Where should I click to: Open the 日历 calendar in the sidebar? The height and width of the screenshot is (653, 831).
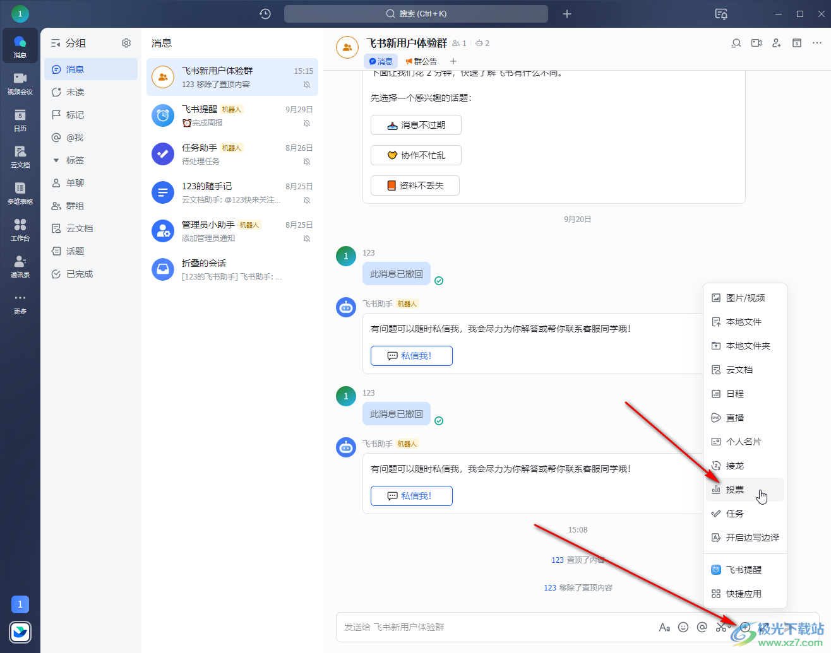pos(20,120)
